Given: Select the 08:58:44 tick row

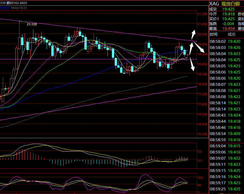Looking at the screenshot, I should click(x=225, y=121).
